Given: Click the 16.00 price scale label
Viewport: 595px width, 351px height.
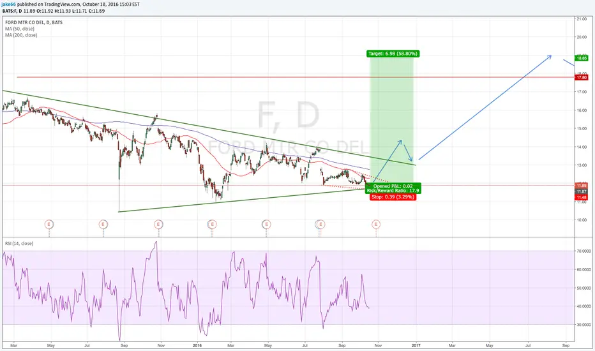Looking at the screenshot, I should (582, 110).
